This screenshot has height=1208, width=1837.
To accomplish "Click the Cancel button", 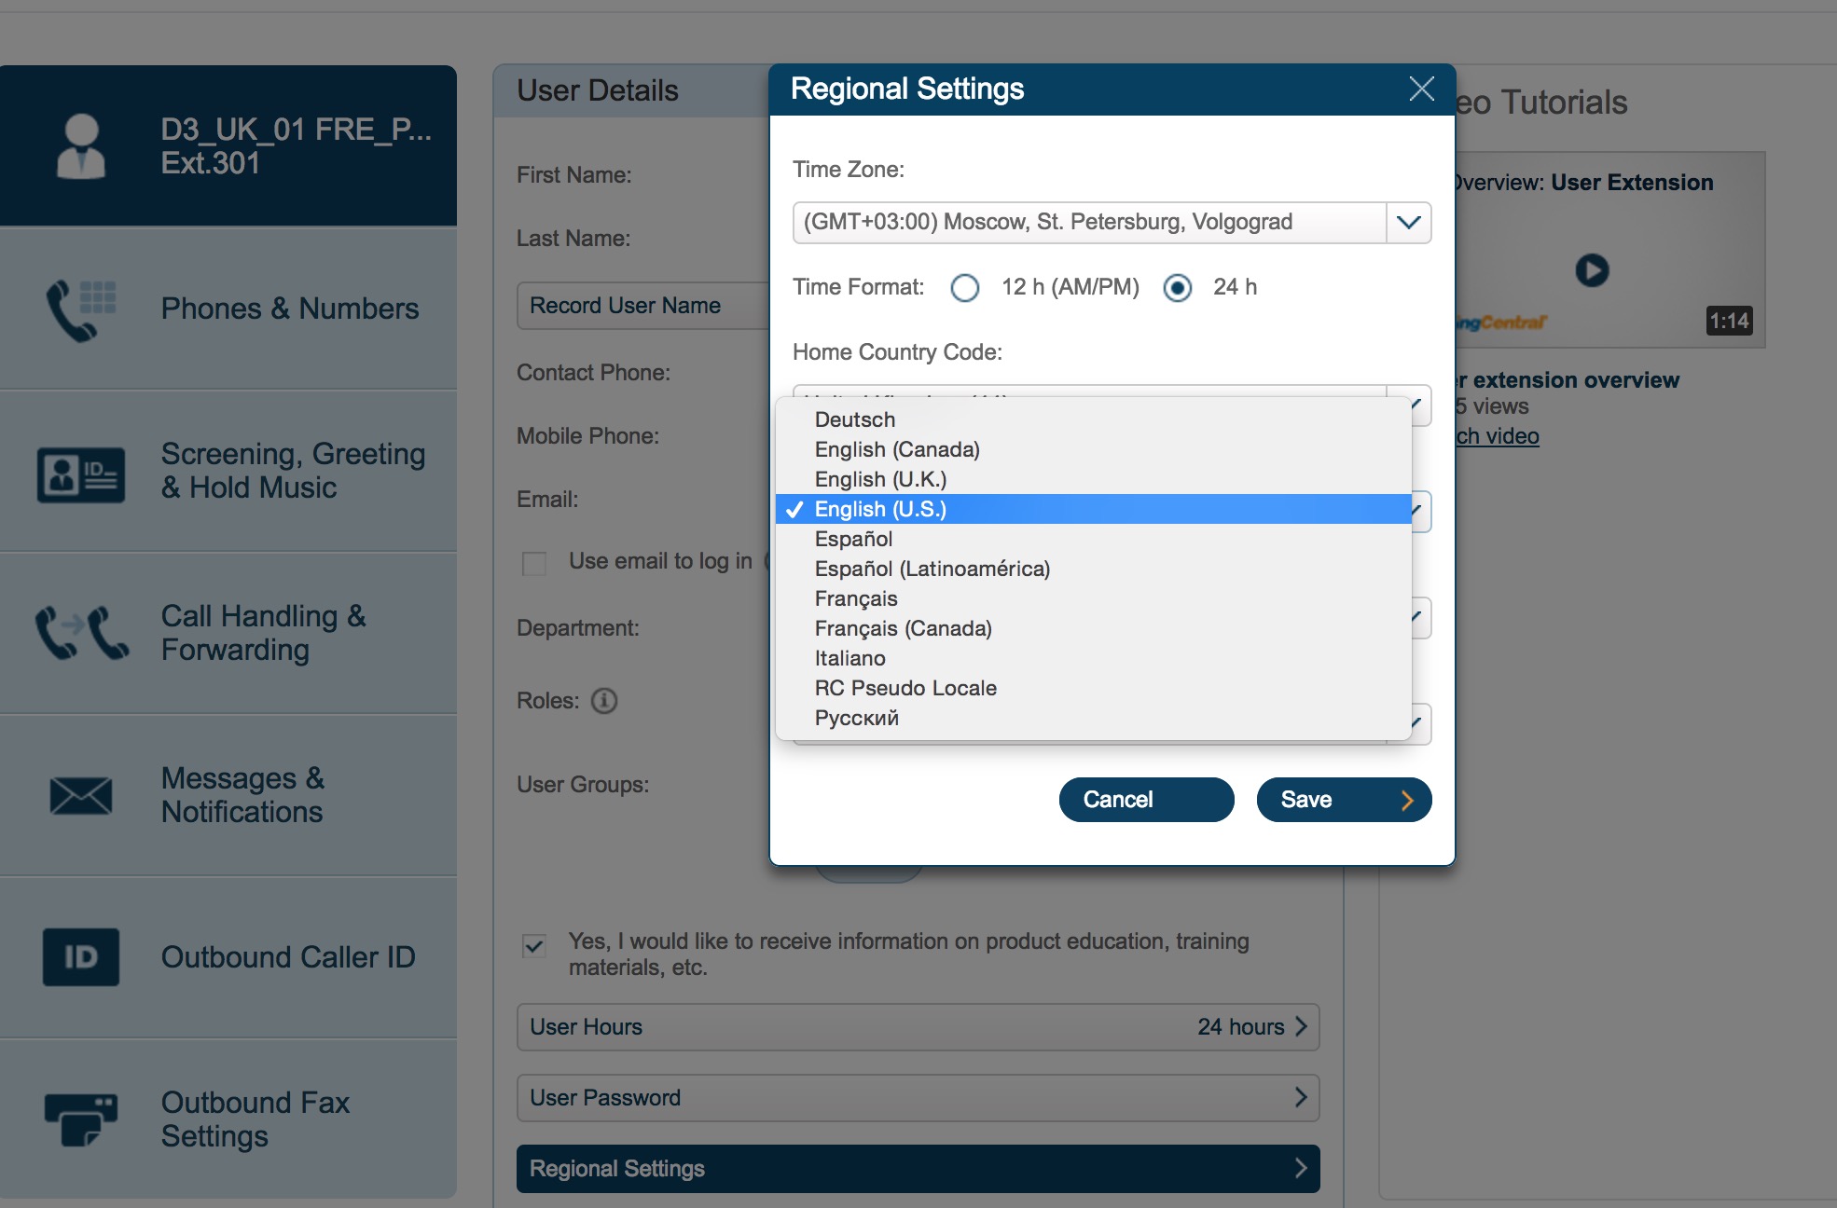I will pos(1146,800).
